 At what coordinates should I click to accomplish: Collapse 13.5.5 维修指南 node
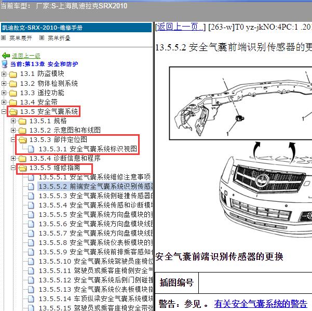[13, 168]
